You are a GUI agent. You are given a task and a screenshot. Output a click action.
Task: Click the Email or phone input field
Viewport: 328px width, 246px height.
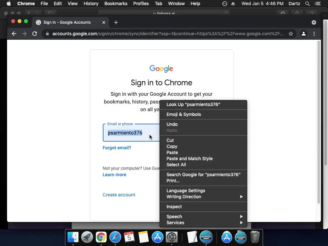click(x=131, y=133)
